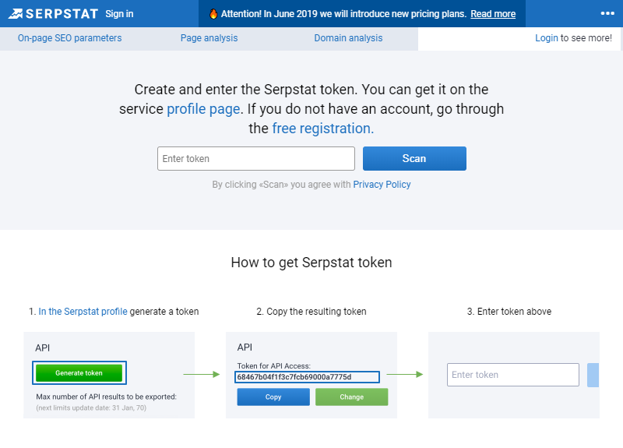Switch to On-page SEO parameters tab
Image resolution: width=623 pixels, height=448 pixels.
coord(69,38)
